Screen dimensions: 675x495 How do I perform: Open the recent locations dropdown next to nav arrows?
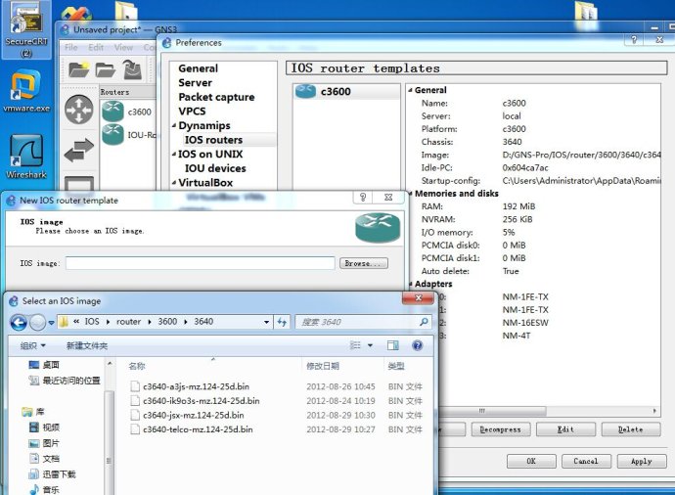click(51, 323)
